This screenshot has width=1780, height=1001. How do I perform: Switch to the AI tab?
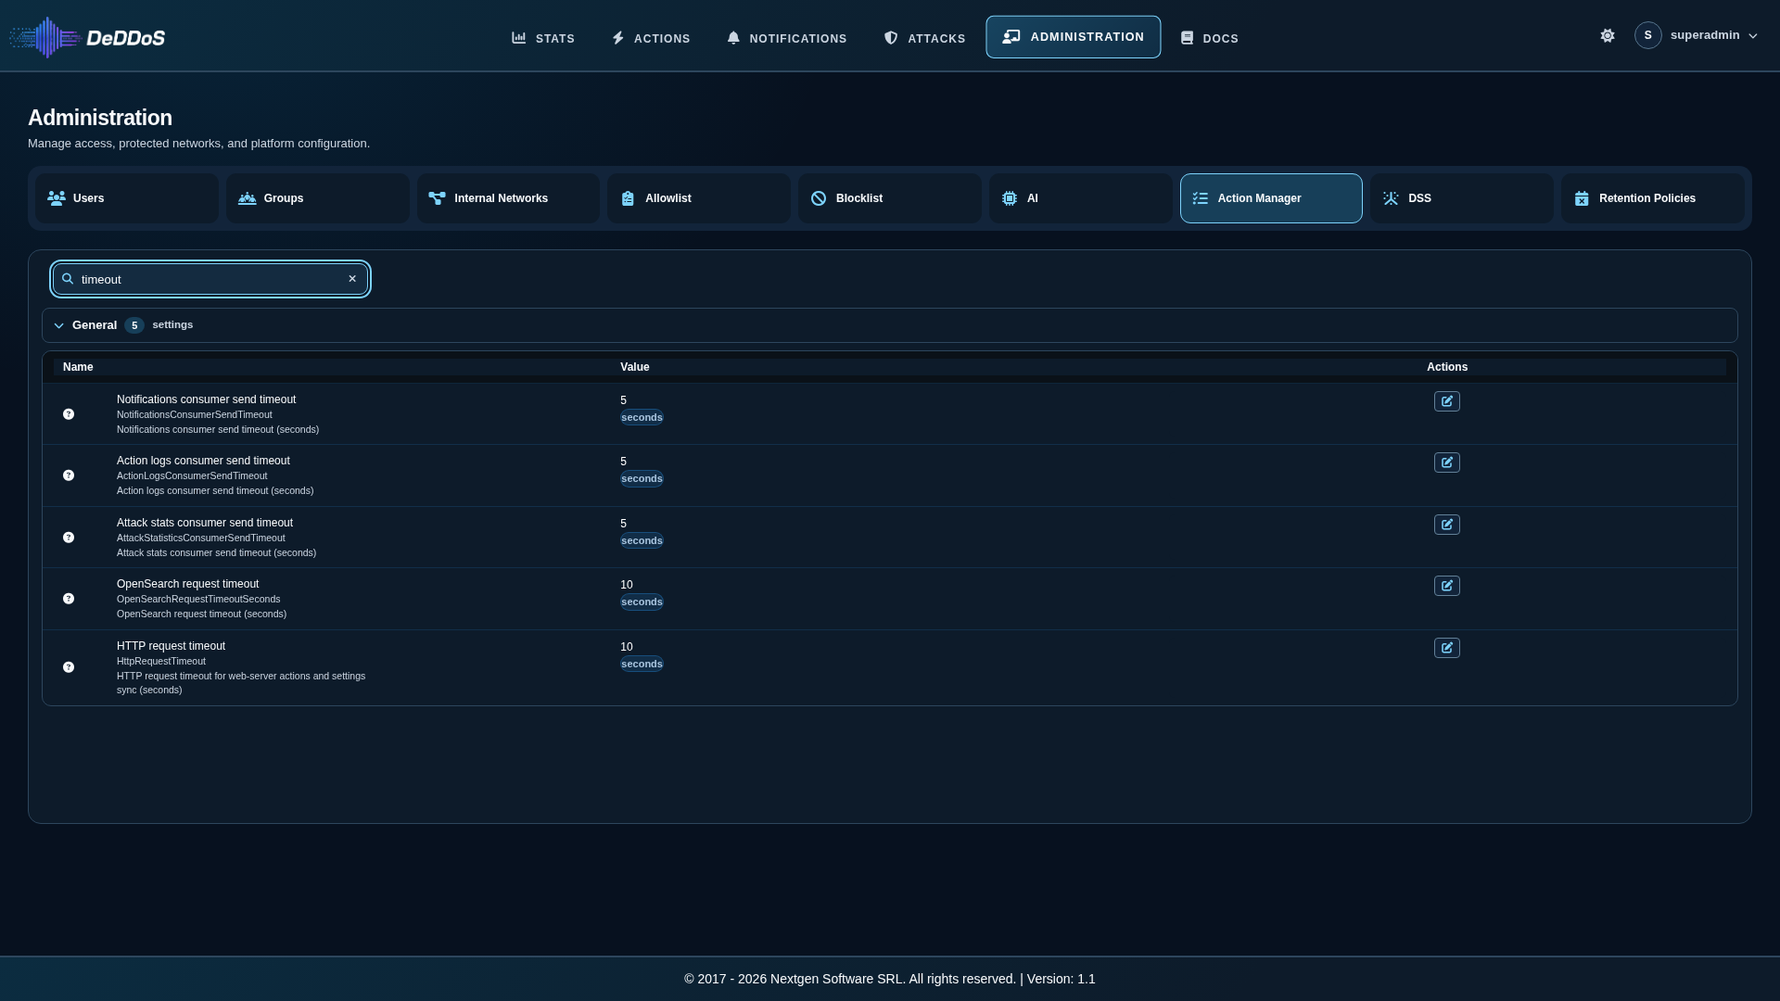point(1081,198)
